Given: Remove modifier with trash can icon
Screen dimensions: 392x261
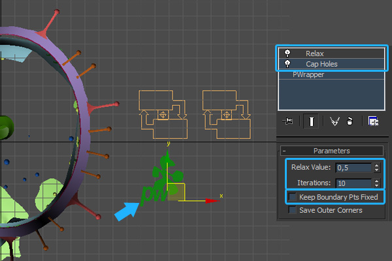Looking at the screenshot, I should tap(350, 121).
